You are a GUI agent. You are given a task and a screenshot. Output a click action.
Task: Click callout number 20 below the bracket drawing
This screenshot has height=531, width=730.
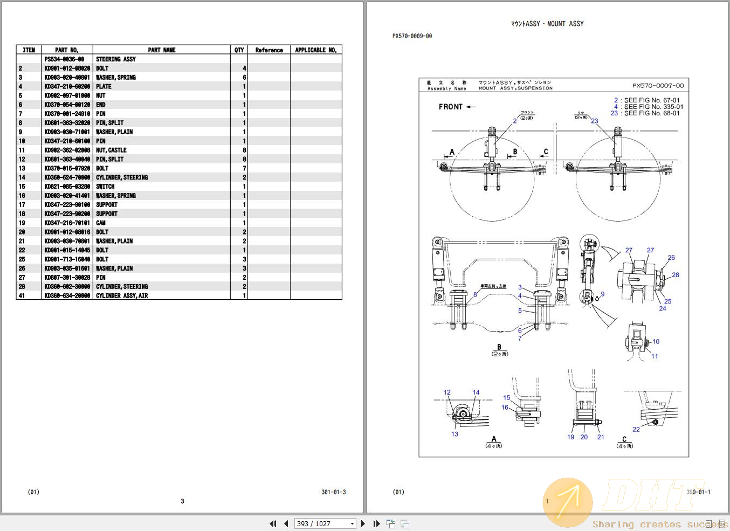coord(584,437)
